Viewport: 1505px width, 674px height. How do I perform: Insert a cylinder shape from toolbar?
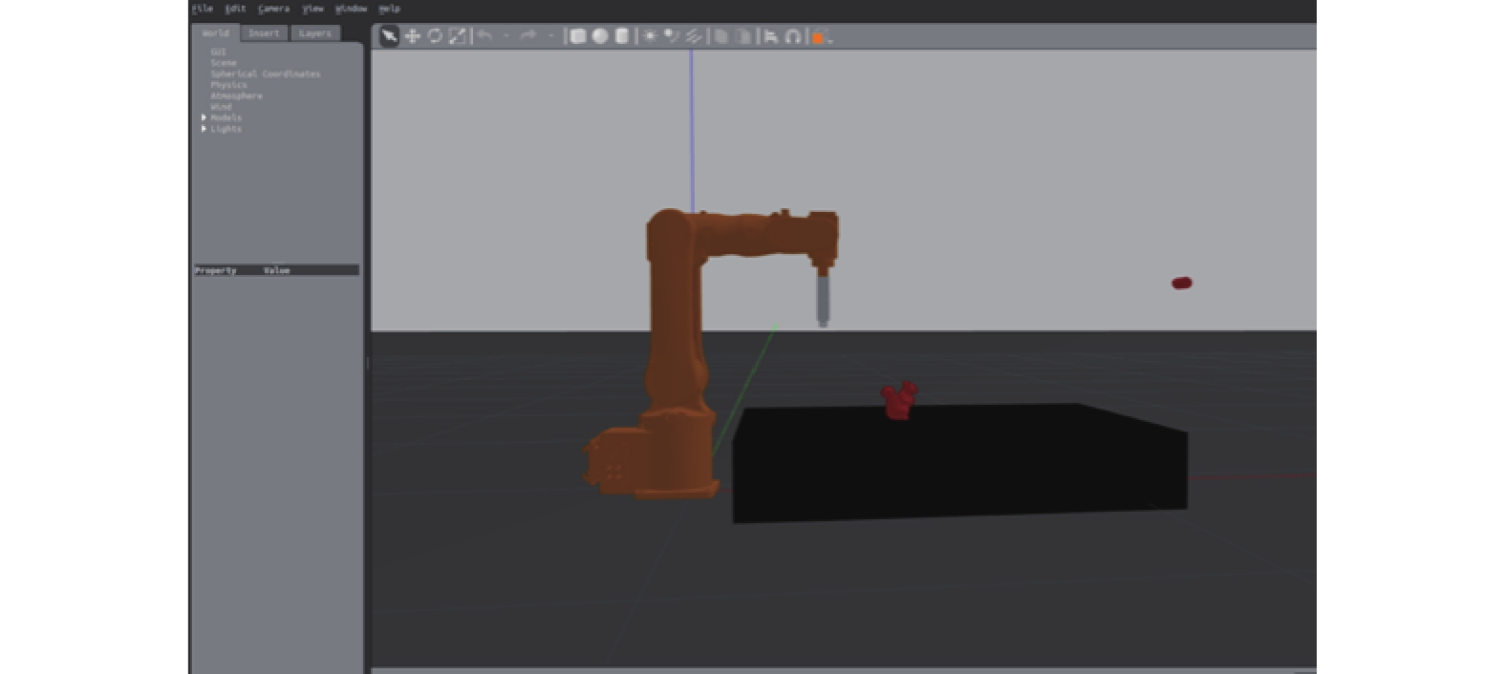click(x=622, y=36)
